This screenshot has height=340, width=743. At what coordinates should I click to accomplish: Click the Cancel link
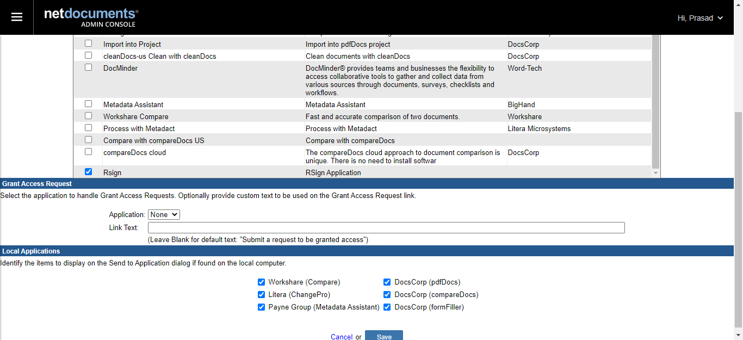[x=342, y=336]
